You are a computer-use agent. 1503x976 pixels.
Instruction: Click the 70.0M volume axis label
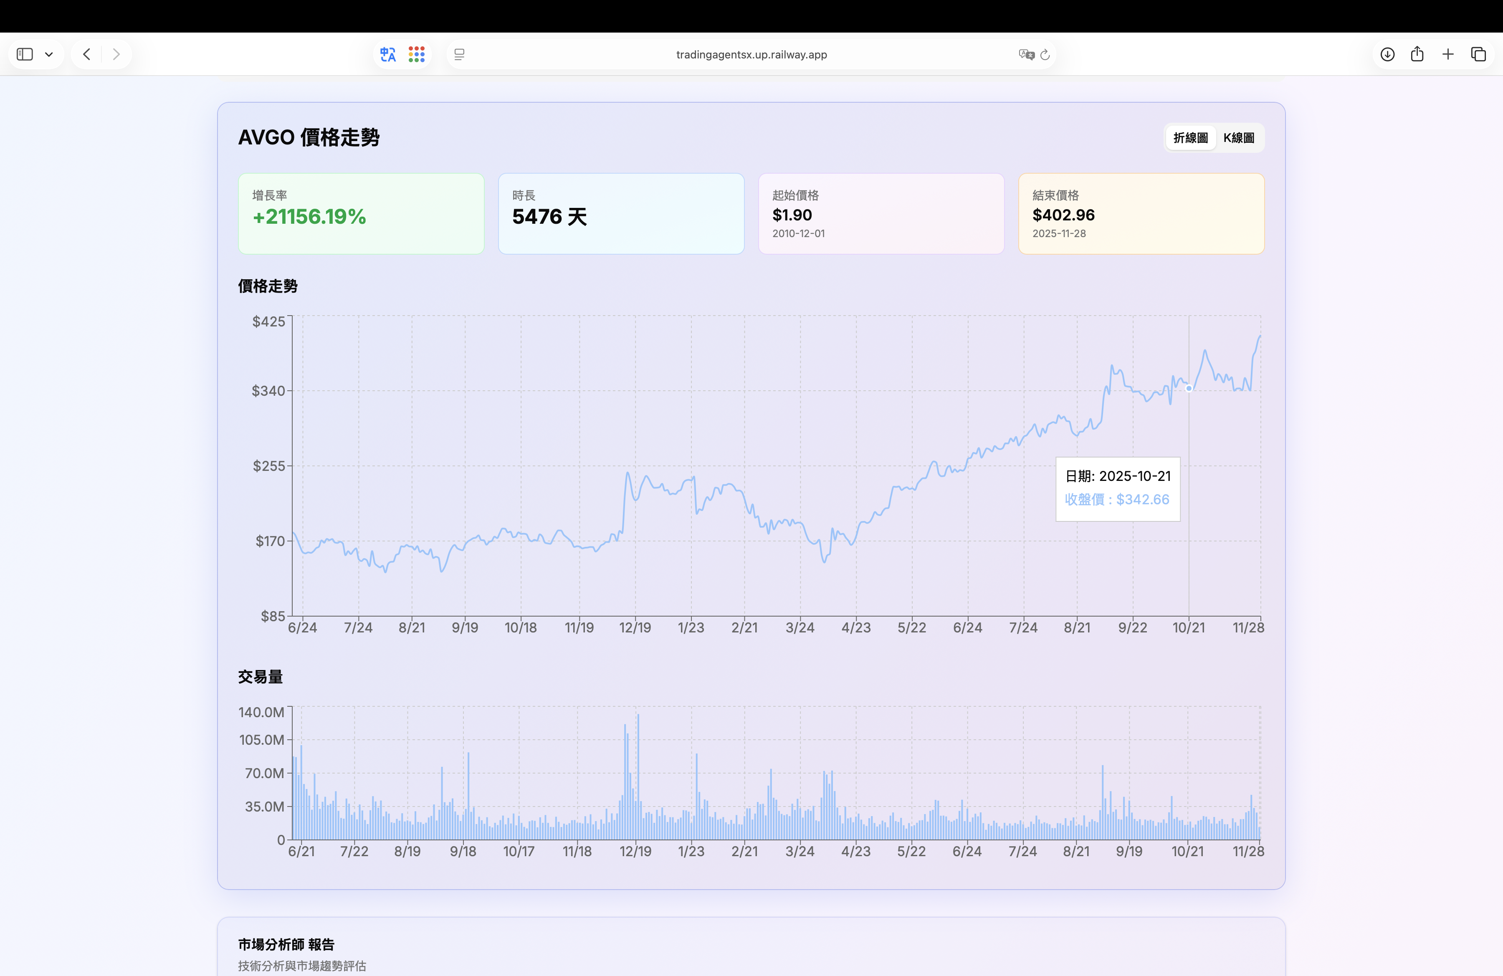pyautogui.click(x=265, y=774)
